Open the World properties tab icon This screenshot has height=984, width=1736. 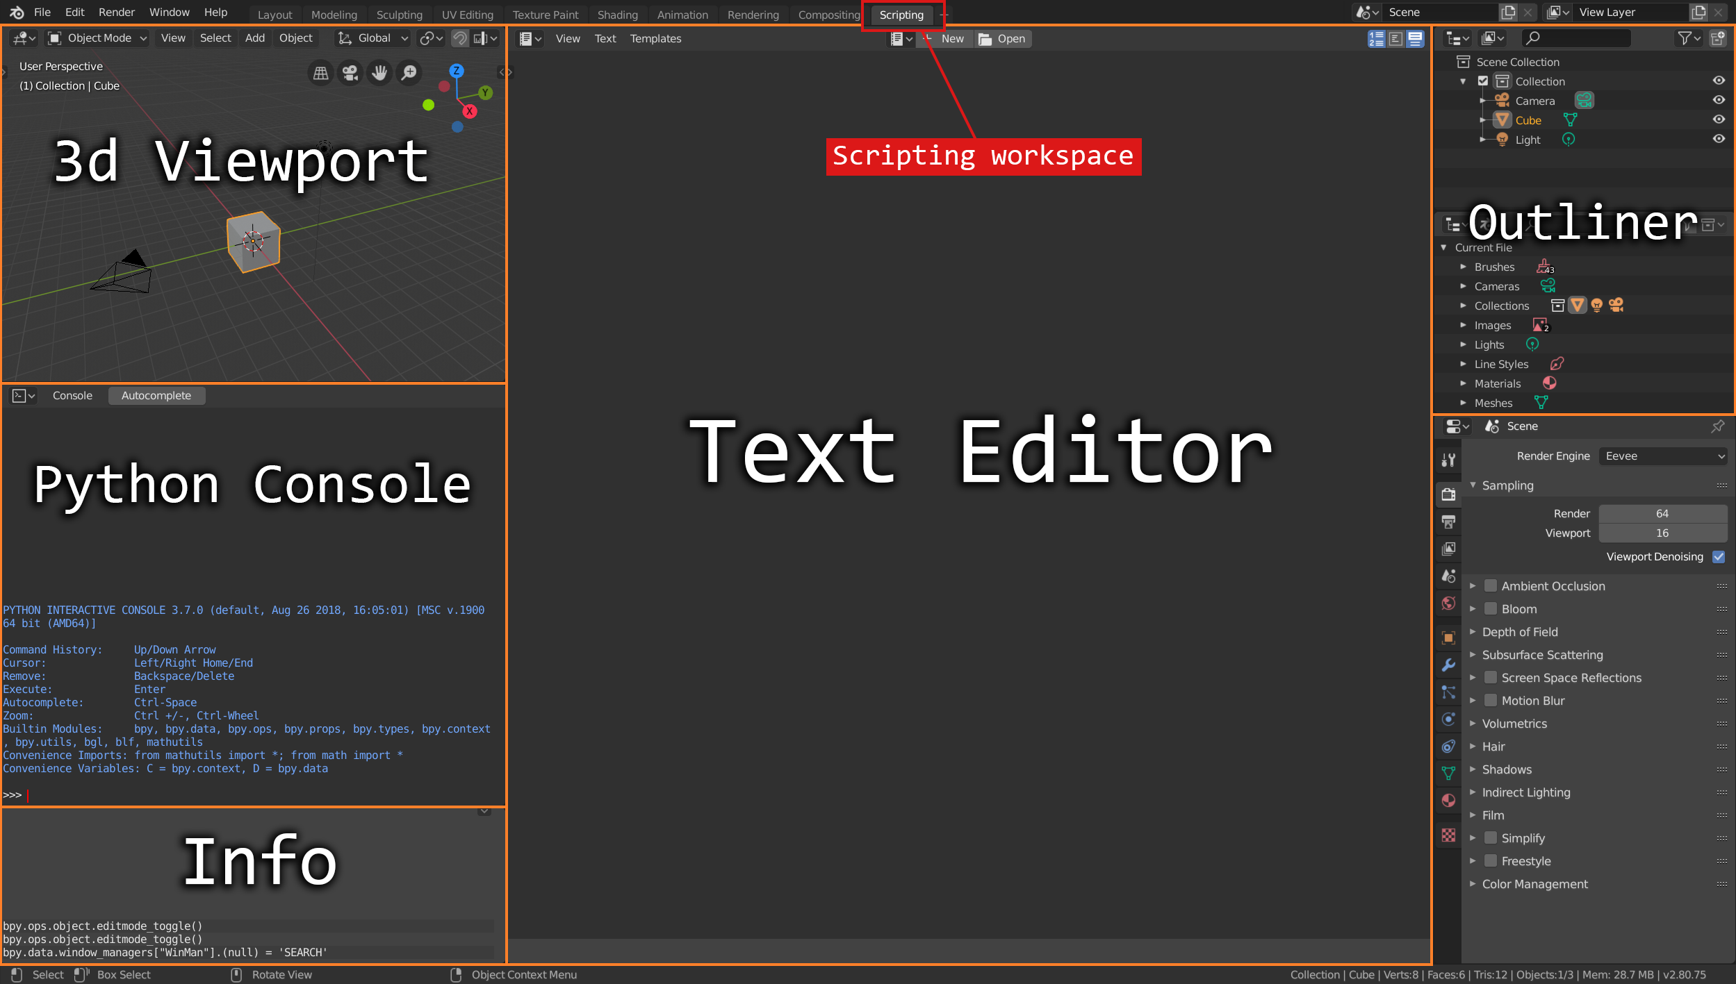(1448, 603)
